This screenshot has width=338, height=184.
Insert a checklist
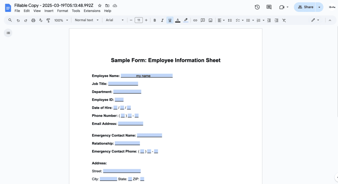pos(238,20)
